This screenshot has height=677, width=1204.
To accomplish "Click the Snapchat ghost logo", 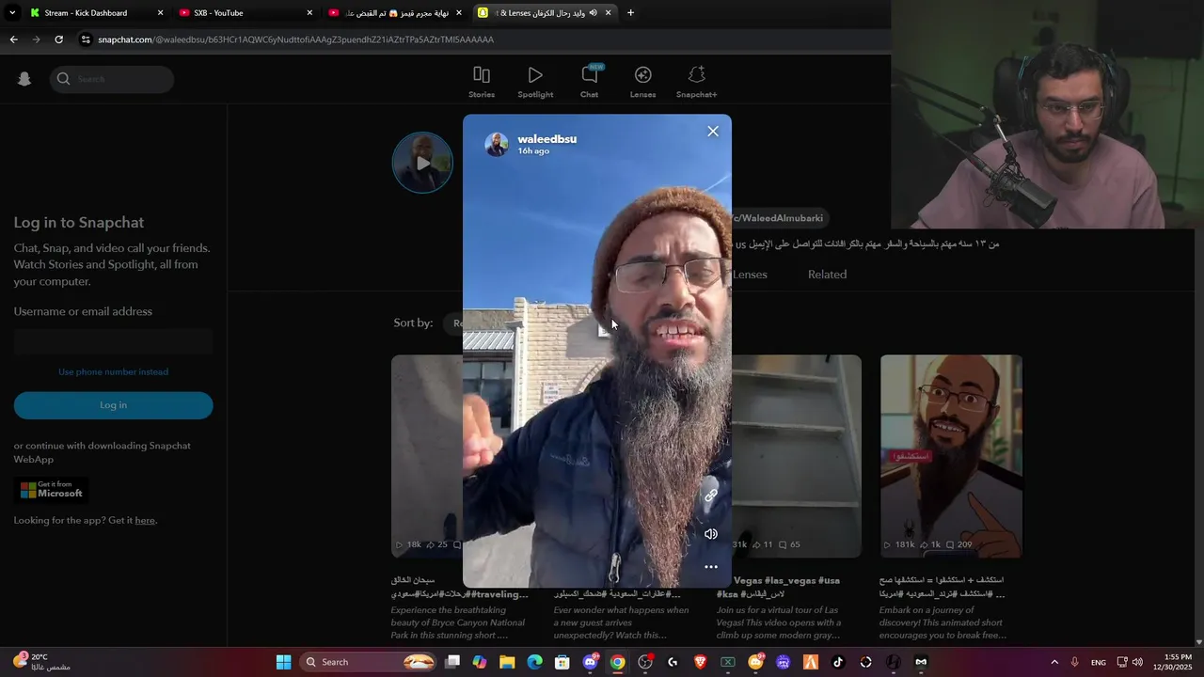I will [x=24, y=79].
